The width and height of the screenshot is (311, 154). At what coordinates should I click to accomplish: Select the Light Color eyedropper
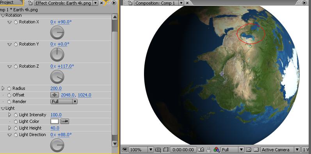click(65, 121)
